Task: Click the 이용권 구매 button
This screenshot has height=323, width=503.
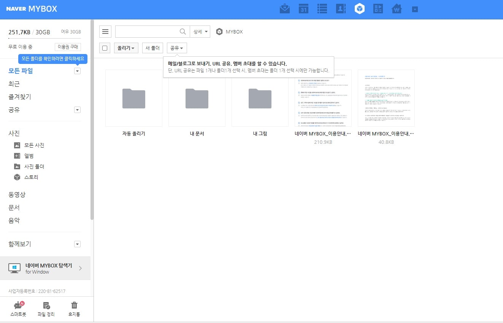Action: [x=68, y=47]
